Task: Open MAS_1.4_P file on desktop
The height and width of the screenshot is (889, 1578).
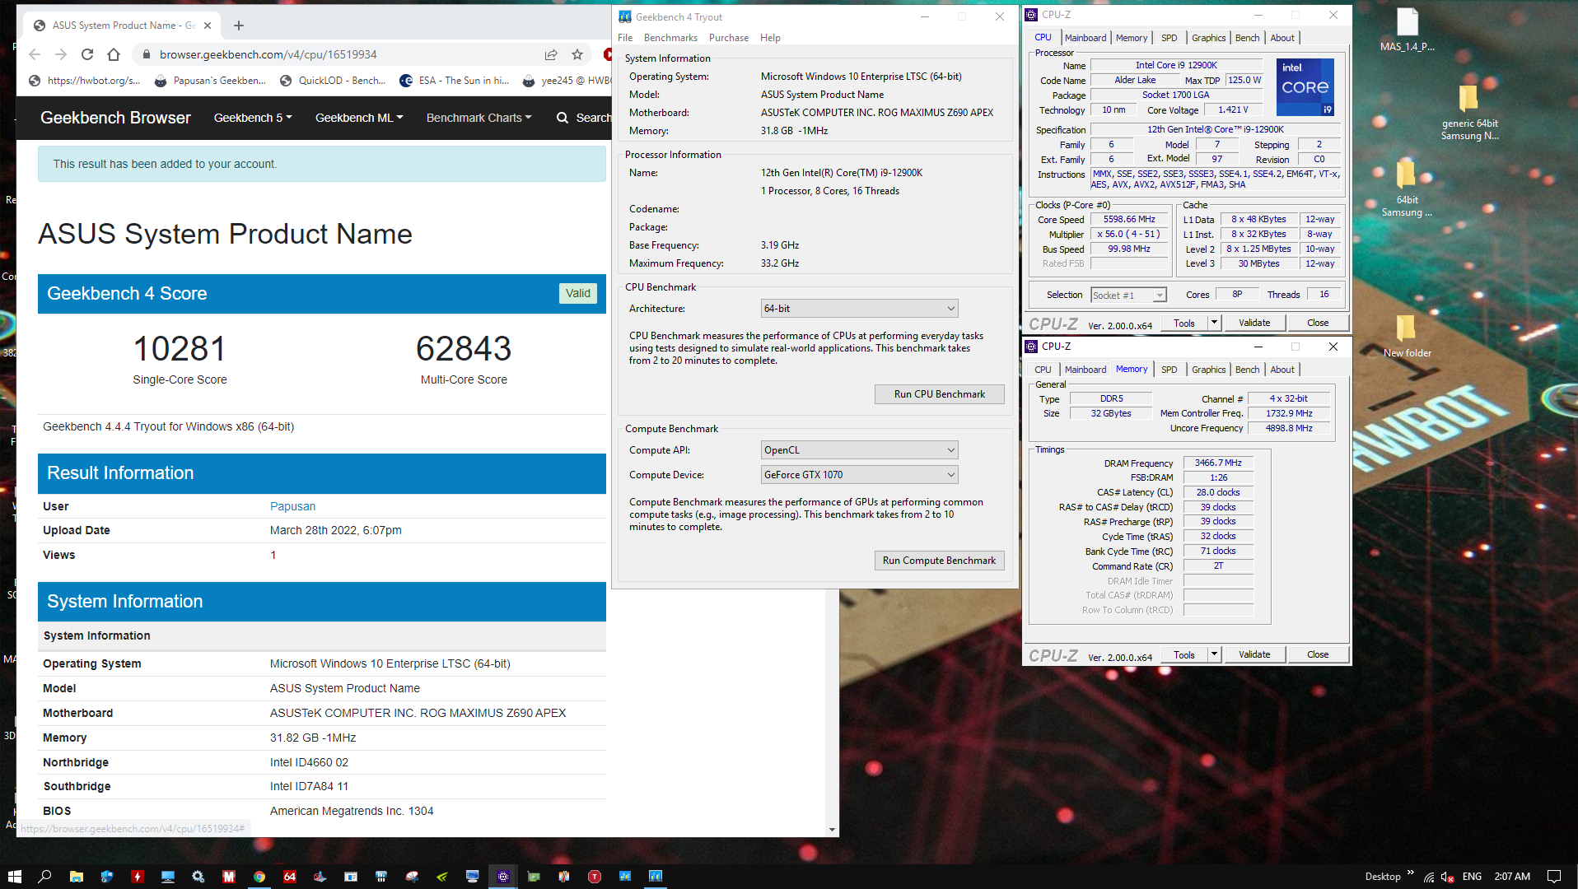Action: (1408, 30)
